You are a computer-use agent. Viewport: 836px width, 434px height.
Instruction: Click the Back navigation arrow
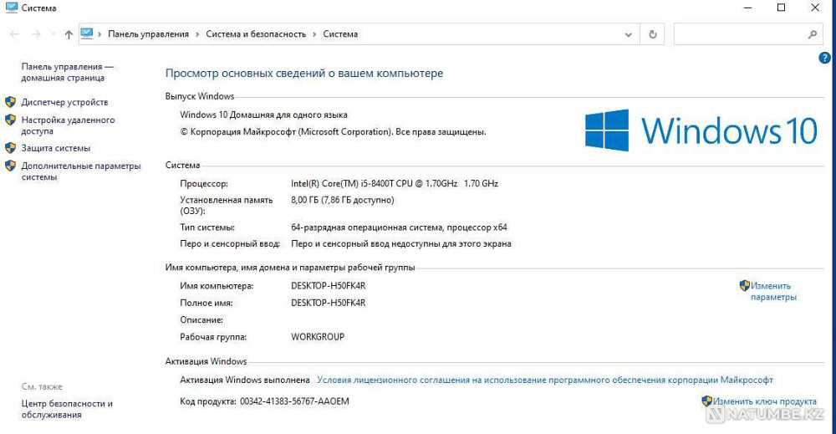pos(14,34)
